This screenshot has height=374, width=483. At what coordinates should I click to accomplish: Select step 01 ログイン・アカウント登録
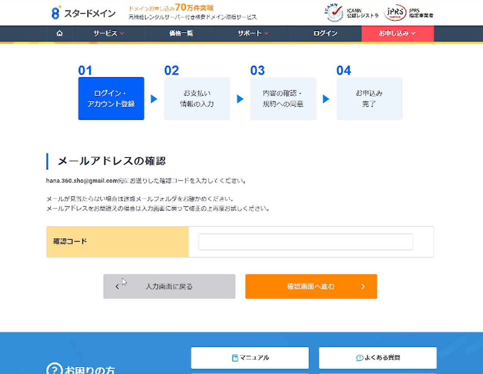point(111,98)
